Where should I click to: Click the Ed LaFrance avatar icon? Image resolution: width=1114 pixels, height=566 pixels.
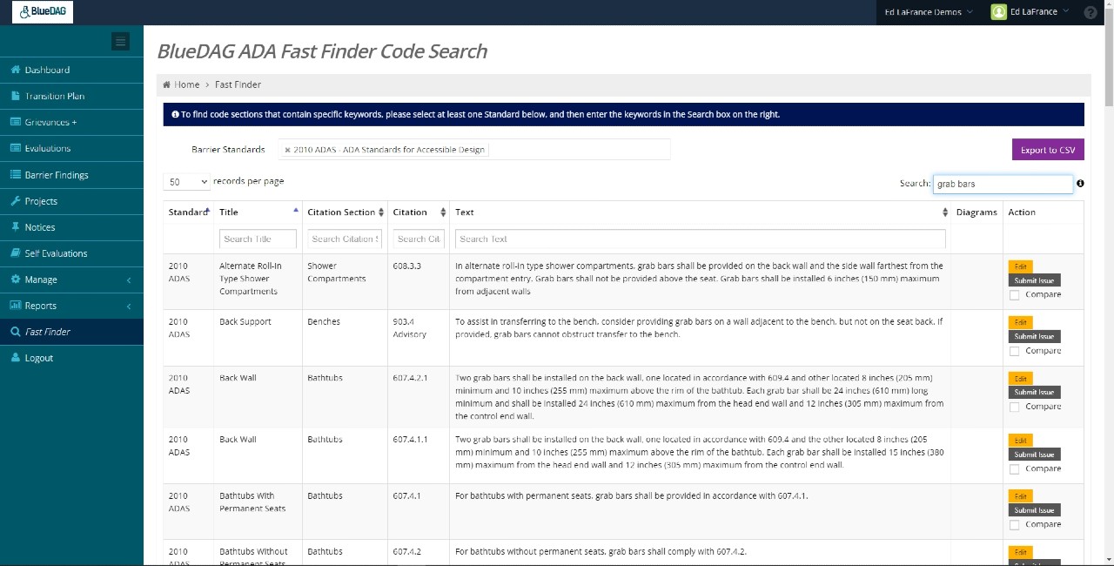999,12
